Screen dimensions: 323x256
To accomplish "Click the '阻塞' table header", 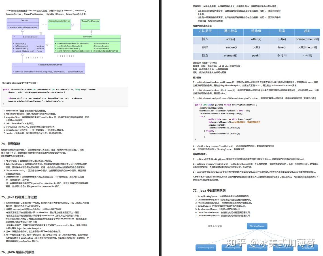I will [282, 31].
